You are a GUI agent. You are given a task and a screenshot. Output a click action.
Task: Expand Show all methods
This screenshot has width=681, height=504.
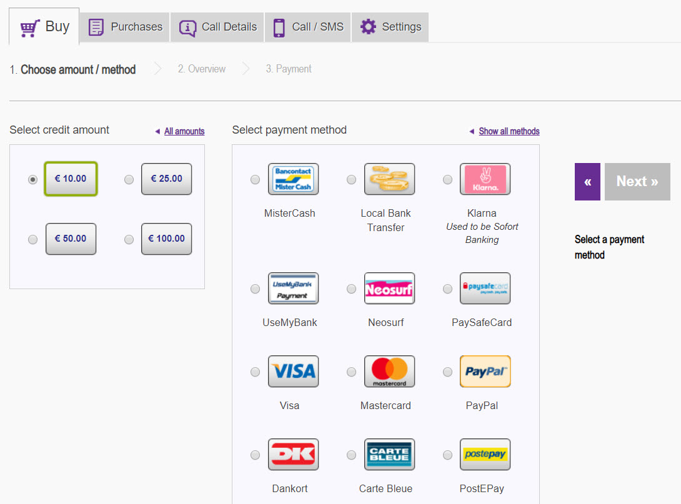click(x=509, y=131)
